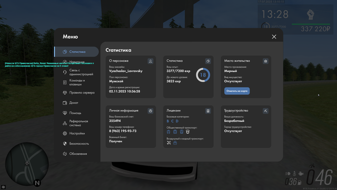Viewport: 337px width, 190px height.
Task: Click the house icon in Место жительства card
Action: pos(265,61)
